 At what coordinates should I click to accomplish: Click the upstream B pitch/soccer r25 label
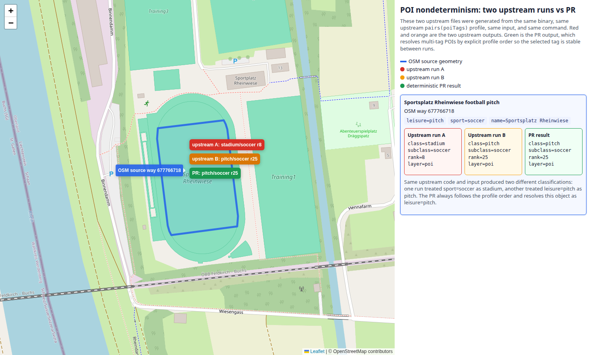coord(225,159)
